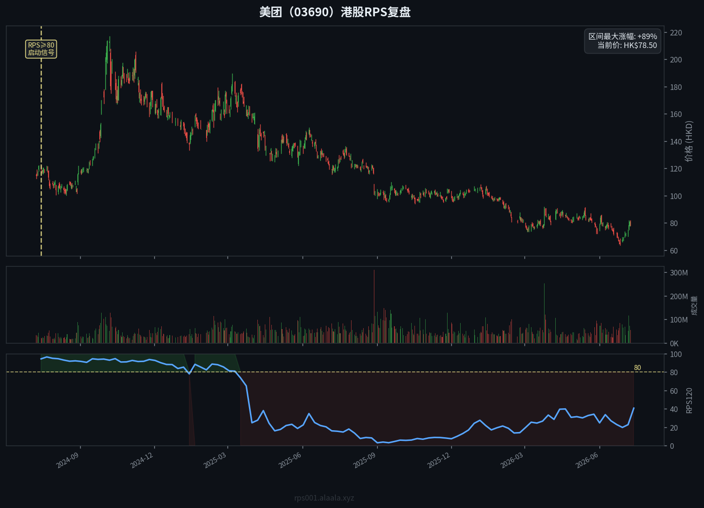This screenshot has height=508, width=704.
Task: Click the rps001.alaala.xyz watermark link
Action: click(x=324, y=498)
